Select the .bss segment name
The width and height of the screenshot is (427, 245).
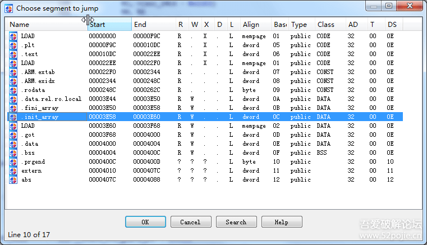tap(28, 153)
